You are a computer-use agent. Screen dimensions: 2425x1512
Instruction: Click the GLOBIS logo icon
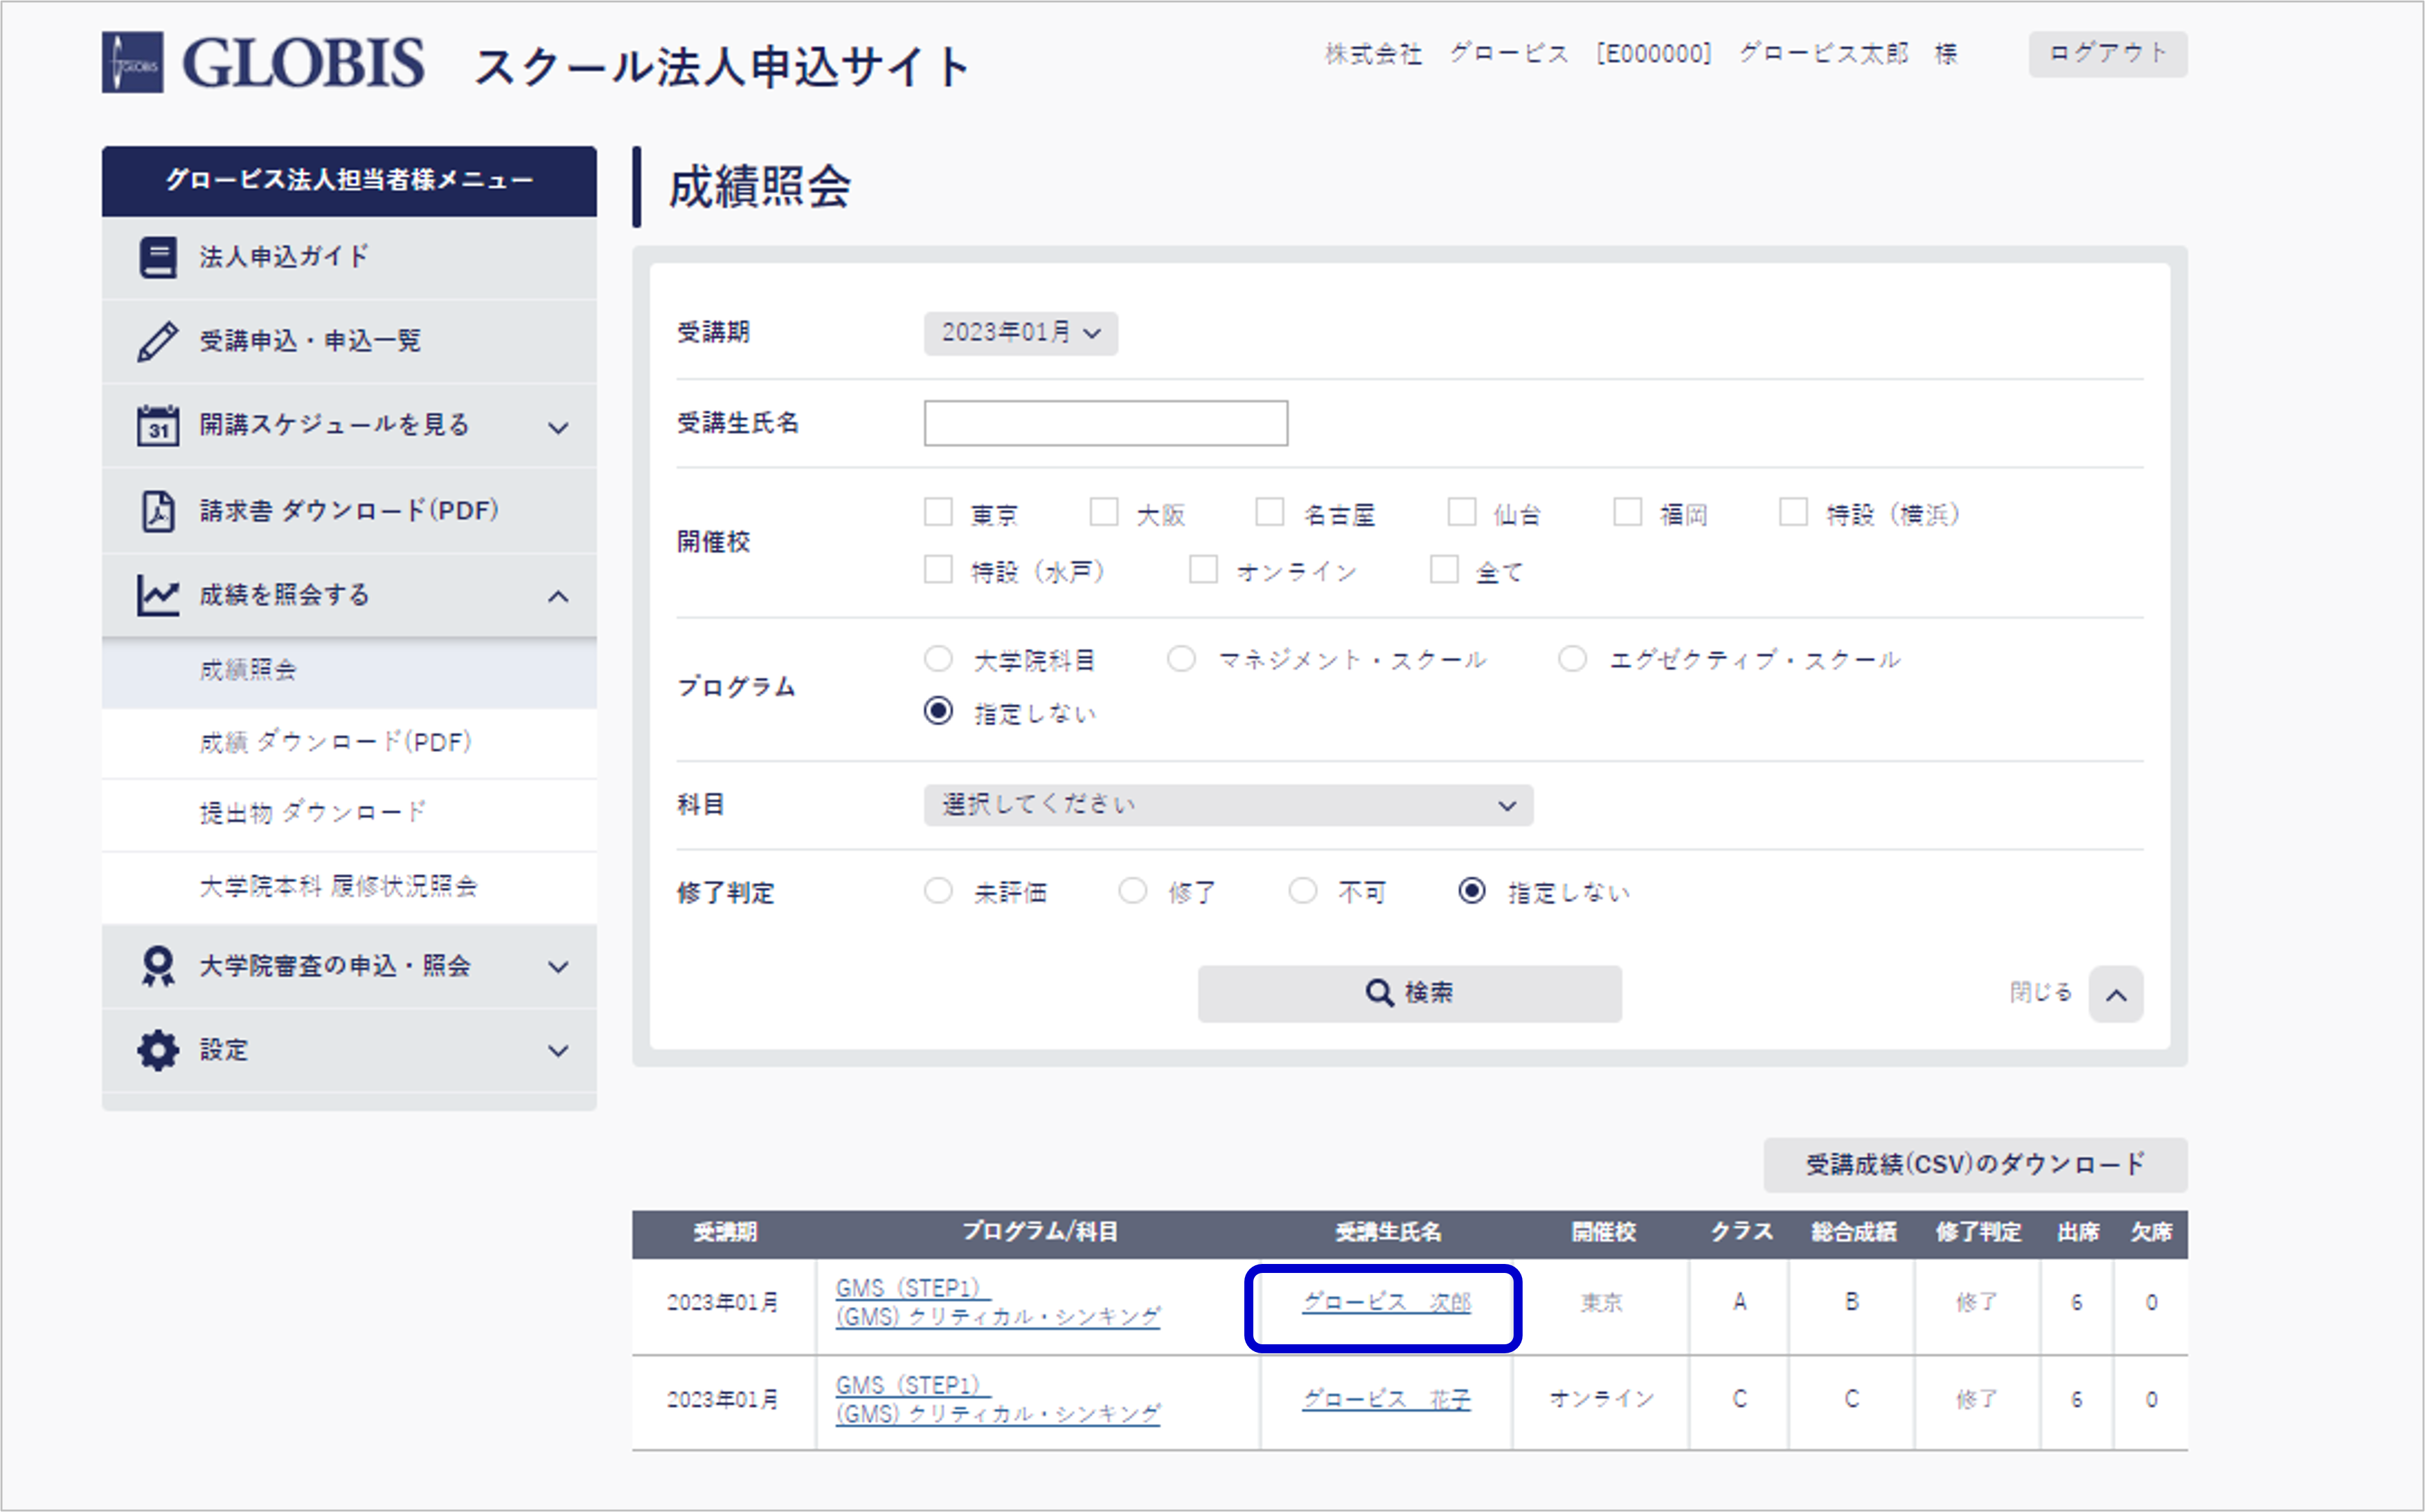tap(132, 62)
